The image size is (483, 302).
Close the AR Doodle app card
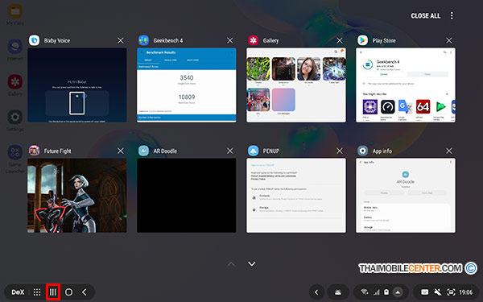[229, 151]
